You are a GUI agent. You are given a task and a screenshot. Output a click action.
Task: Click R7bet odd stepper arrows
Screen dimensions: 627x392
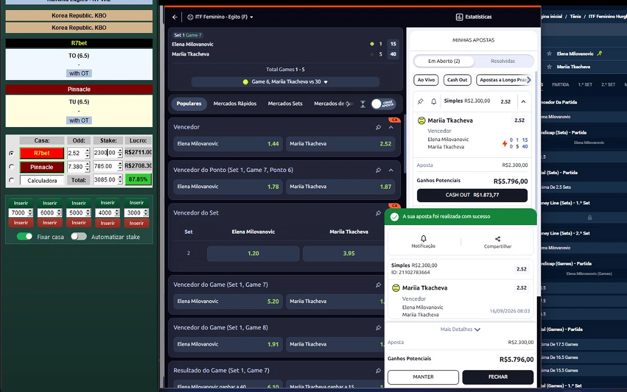pyautogui.click(x=87, y=153)
